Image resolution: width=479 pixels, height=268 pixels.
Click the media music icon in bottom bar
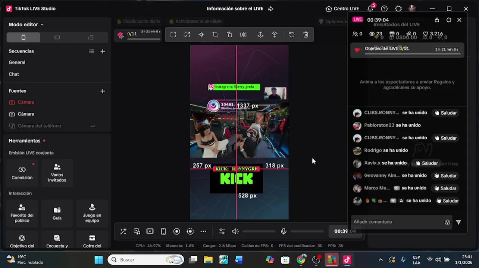pos(137,232)
